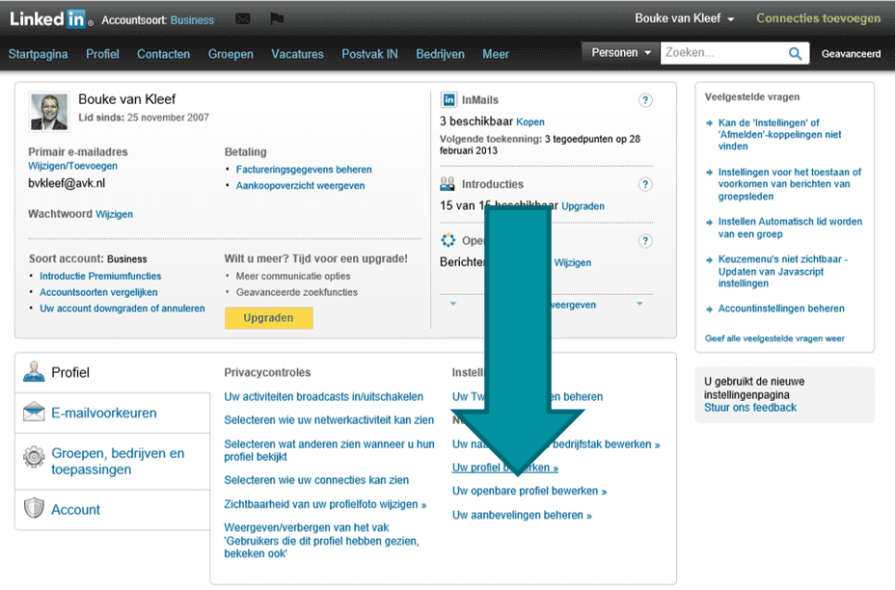
Task: Open the Profiel menu in navigation bar
Action: [102, 54]
